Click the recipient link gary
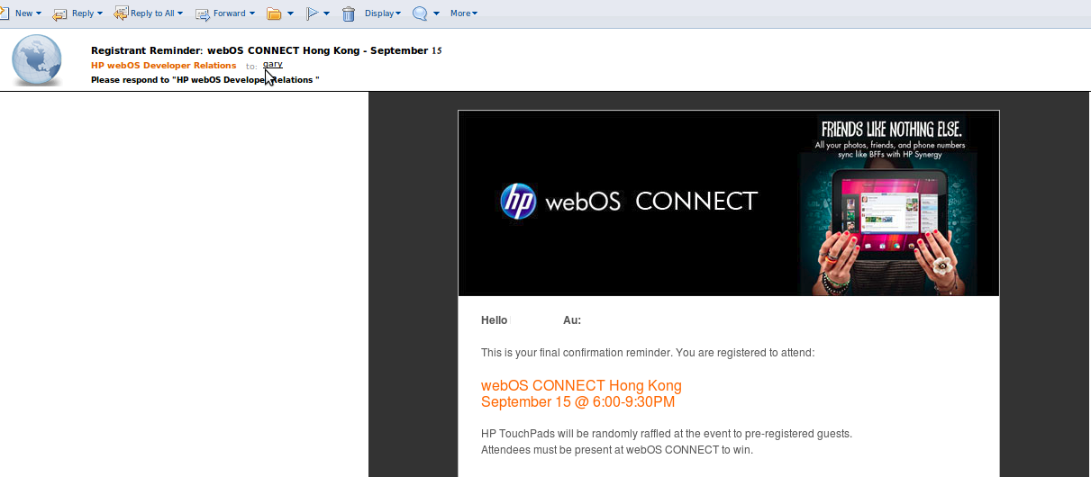This screenshot has height=477, width=1091. (273, 65)
